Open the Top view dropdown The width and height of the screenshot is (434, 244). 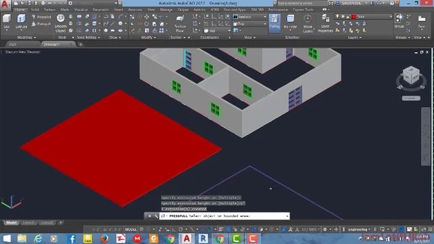250,24
